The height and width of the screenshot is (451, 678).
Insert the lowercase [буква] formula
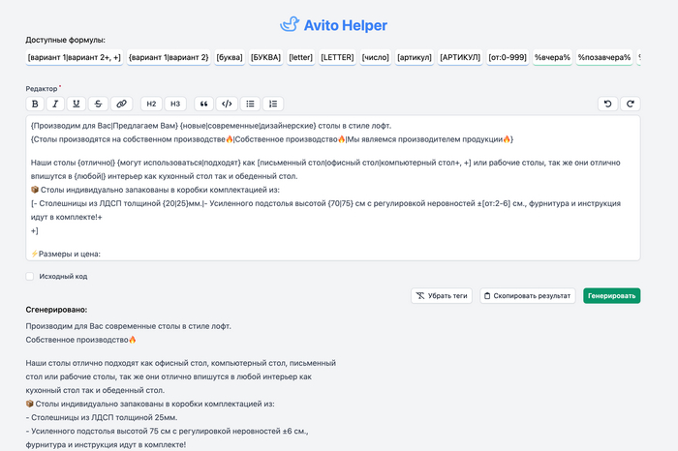230,57
